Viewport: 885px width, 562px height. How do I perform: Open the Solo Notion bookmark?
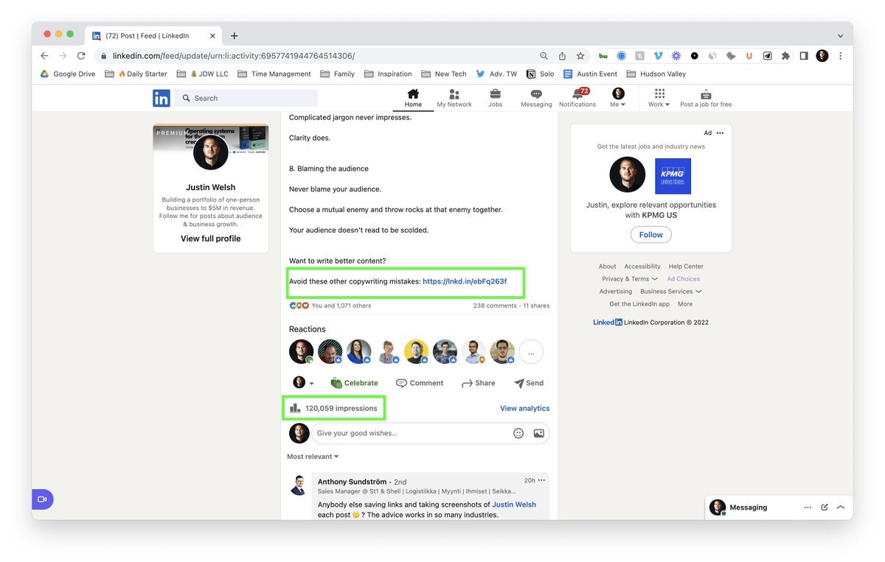[x=541, y=74]
